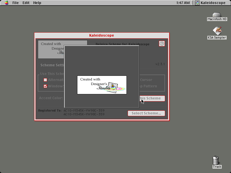Open the Edit menu

click(26, 3)
